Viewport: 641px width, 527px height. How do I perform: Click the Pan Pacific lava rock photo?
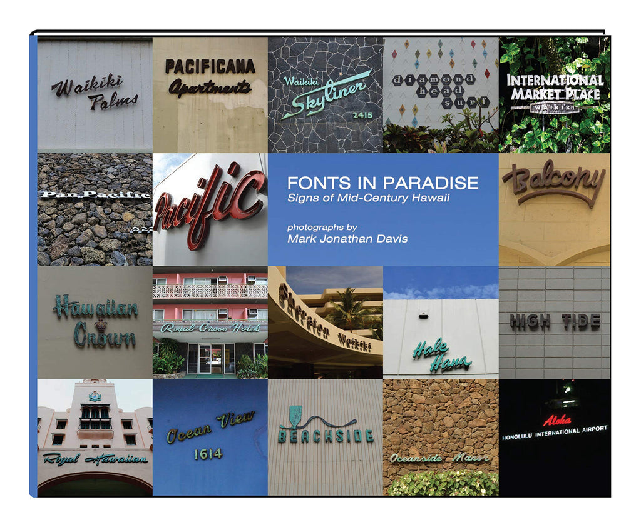point(95,209)
